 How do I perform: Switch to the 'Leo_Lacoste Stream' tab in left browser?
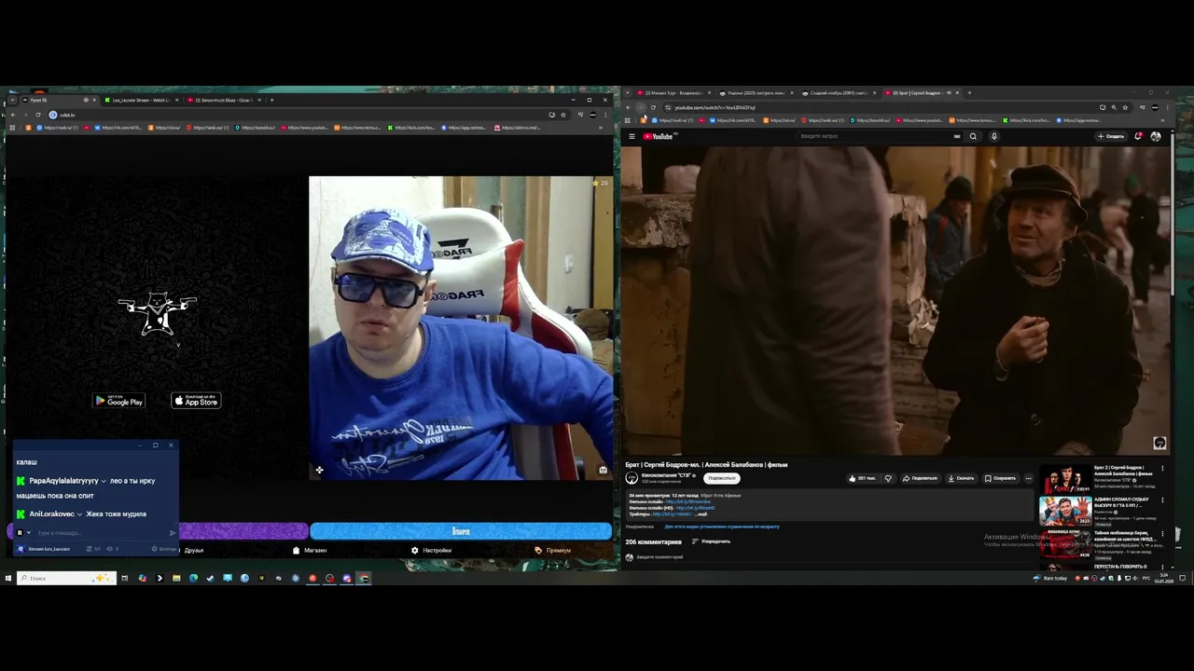tap(143, 100)
